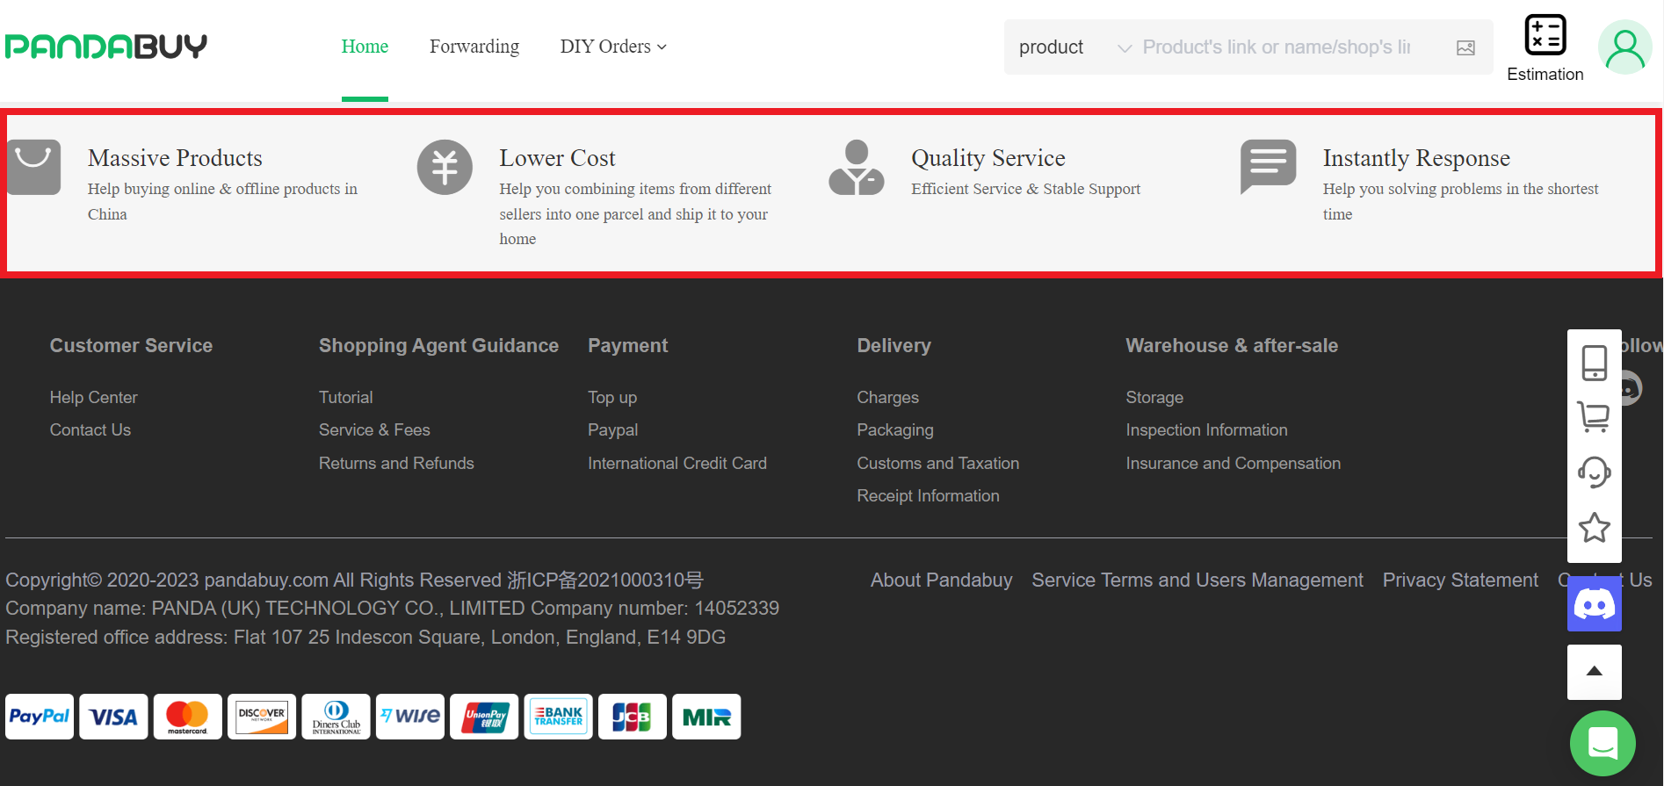The image size is (1664, 786).
Task: Click the customer support headset icon
Action: coord(1594,472)
